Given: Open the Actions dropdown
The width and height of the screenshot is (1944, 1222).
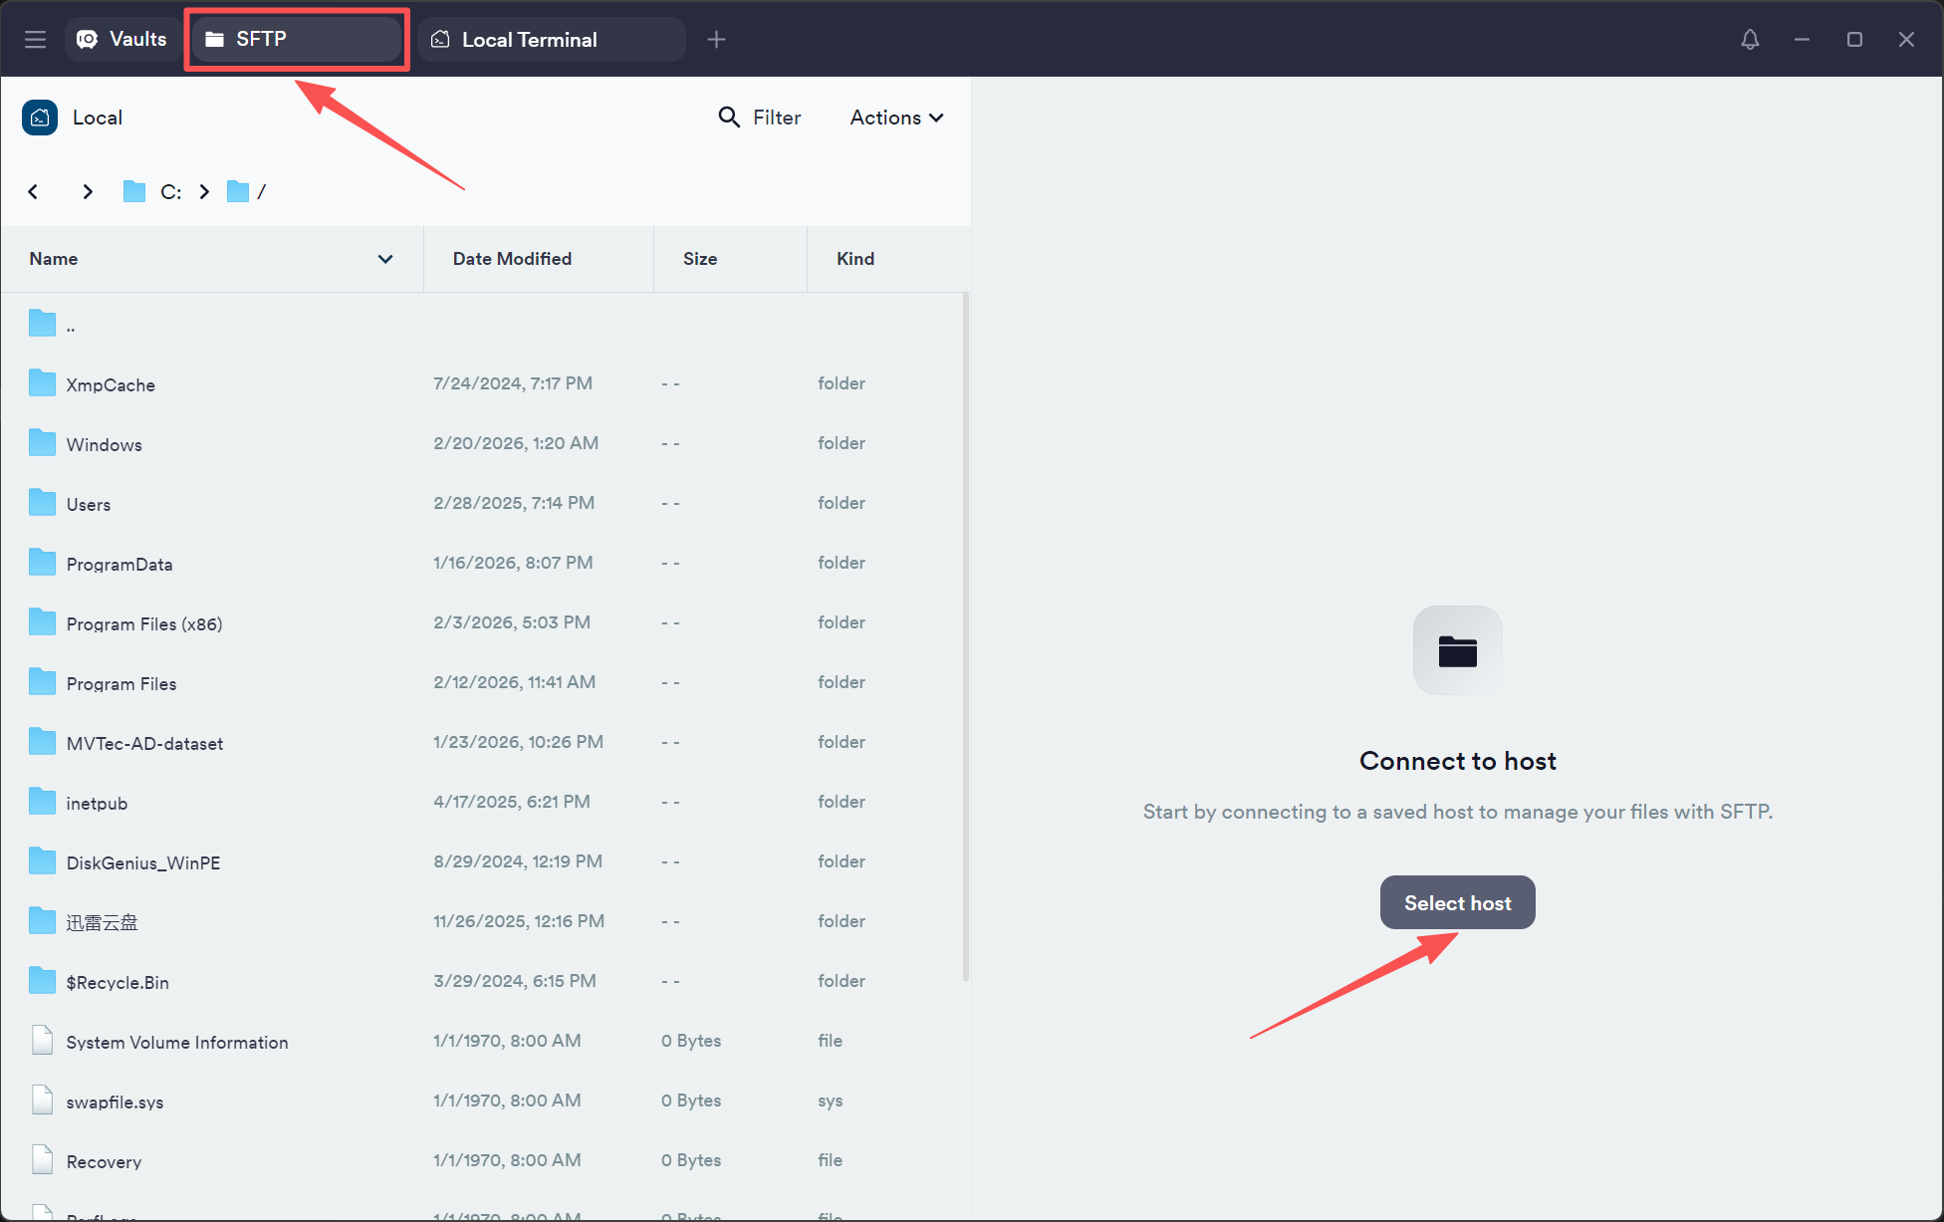Looking at the screenshot, I should (x=896, y=118).
